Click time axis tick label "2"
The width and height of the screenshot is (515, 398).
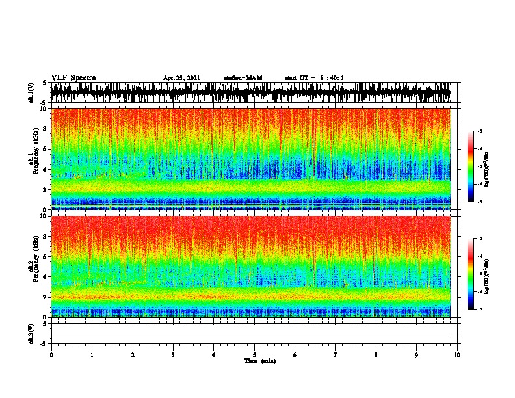coord(133,354)
